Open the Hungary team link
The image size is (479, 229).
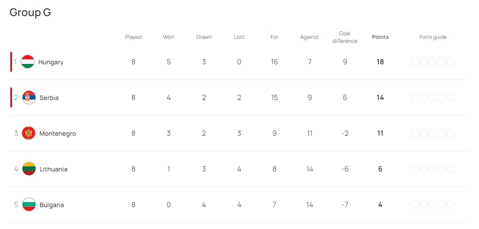(x=51, y=62)
